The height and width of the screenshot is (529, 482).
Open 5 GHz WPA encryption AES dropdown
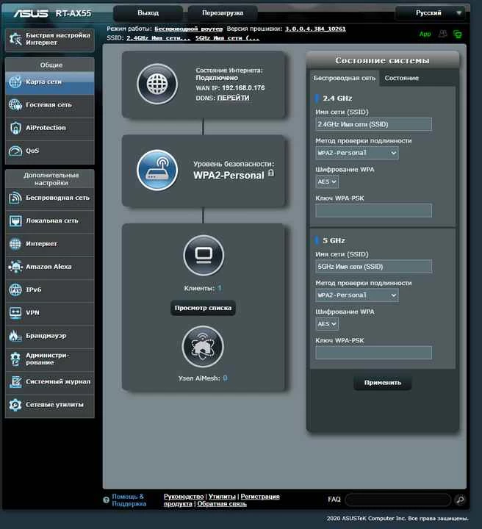pos(327,324)
